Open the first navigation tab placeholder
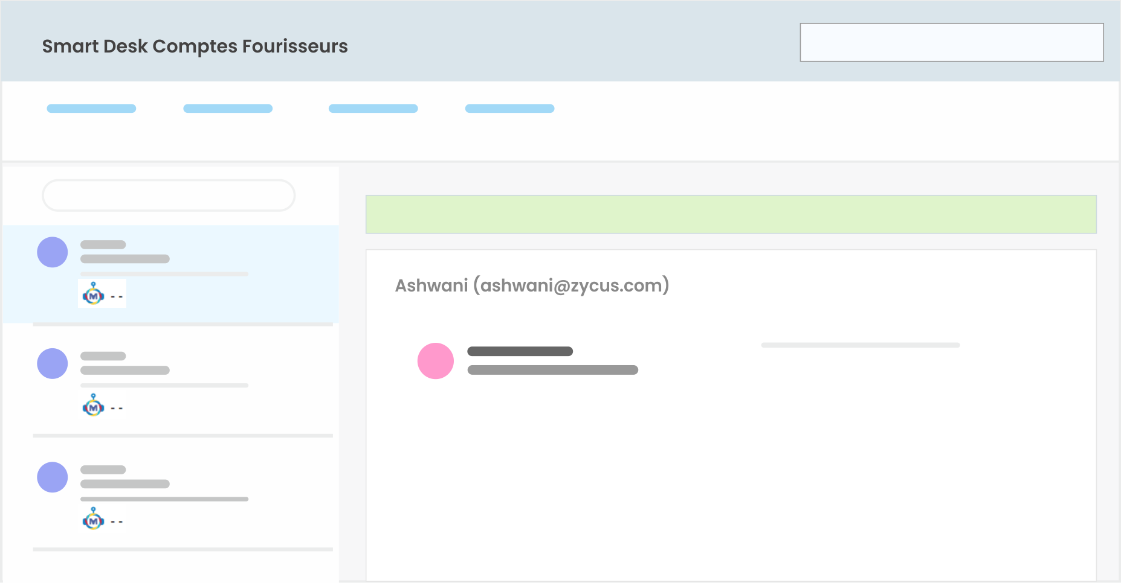Image resolution: width=1121 pixels, height=583 pixels. pyautogui.click(x=91, y=109)
